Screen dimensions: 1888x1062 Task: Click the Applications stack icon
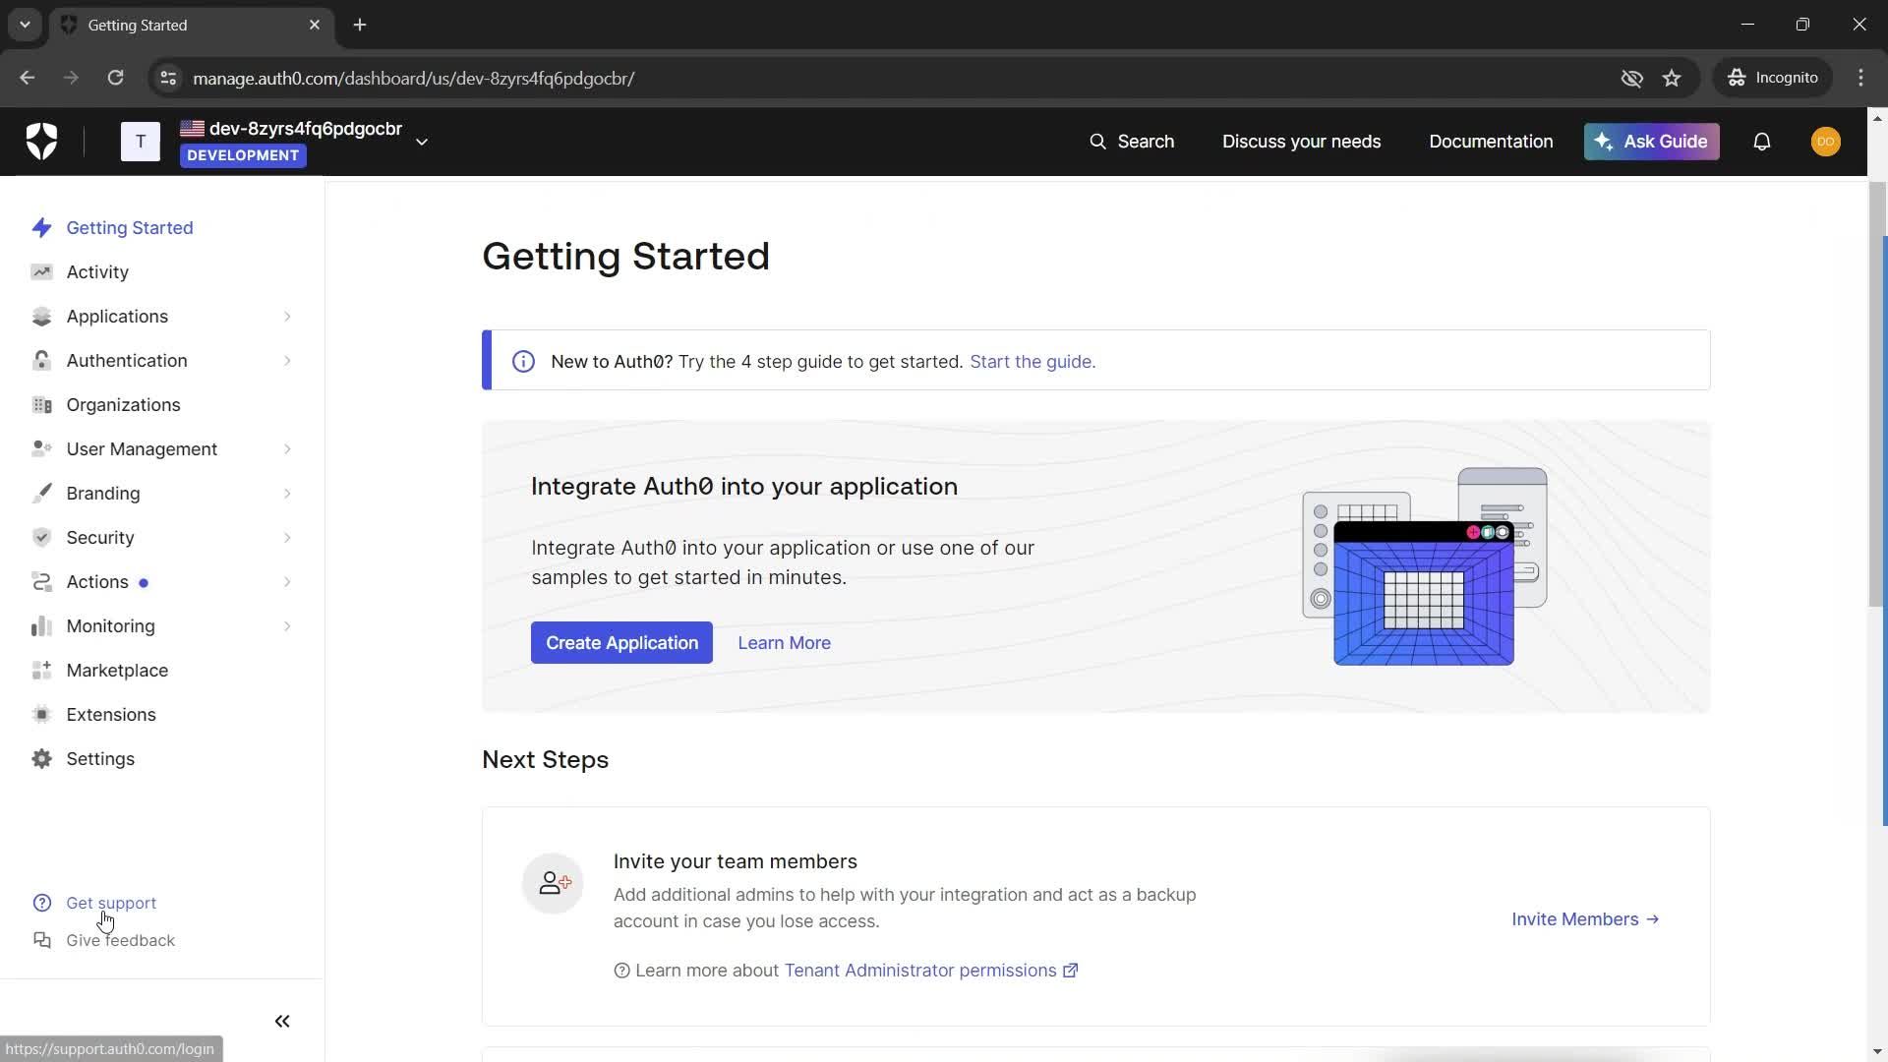41,317
